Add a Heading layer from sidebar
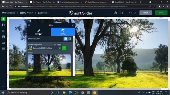This screenshot has height=95, width=170. (x=3, y=25)
